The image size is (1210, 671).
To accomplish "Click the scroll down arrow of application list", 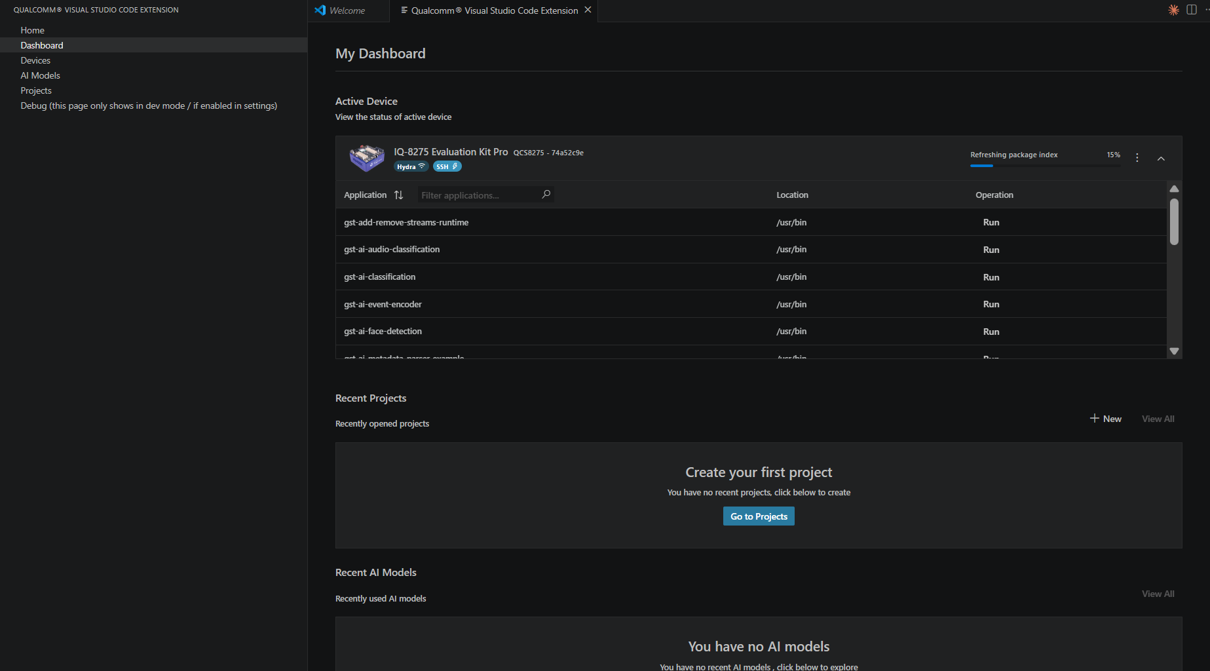I will coord(1174,351).
